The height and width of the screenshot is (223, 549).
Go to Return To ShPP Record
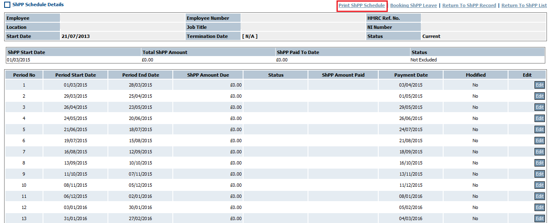469,6
